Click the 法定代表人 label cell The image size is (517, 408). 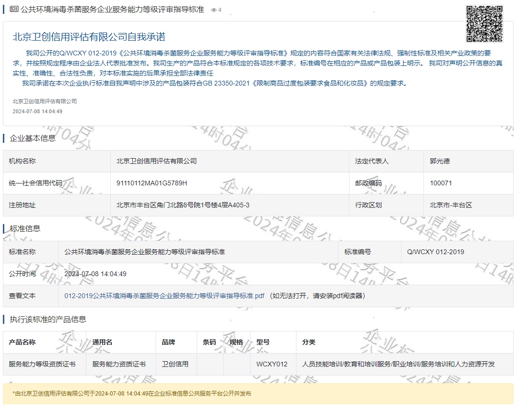(386, 161)
